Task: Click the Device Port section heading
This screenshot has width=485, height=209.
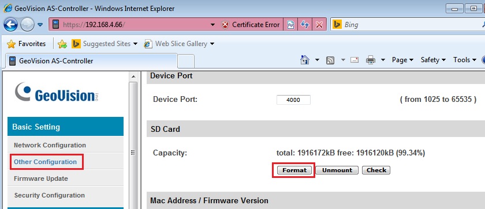Action: [171, 76]
